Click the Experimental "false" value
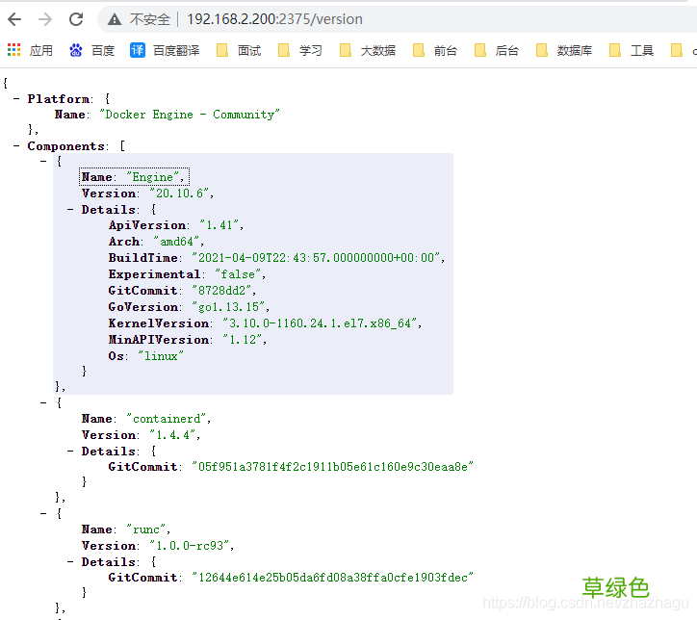This screenshot has width=697, height=620. (238, 274)
